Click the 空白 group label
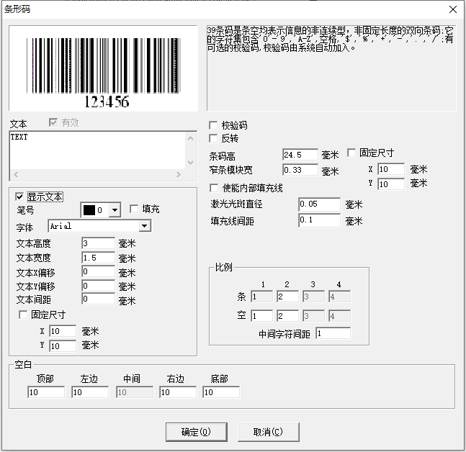 (23, 364)
